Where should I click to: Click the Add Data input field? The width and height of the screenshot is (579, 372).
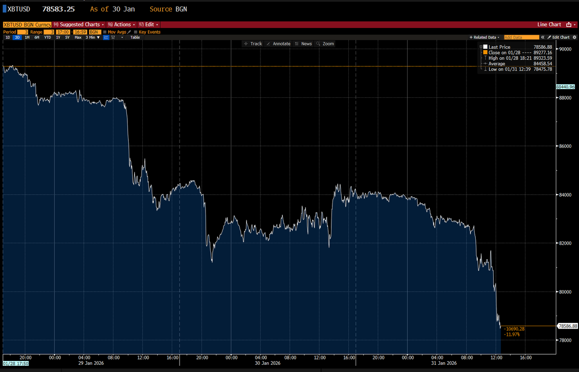[522, 37]
